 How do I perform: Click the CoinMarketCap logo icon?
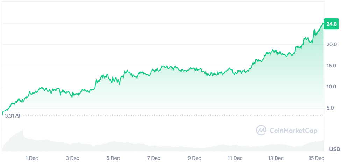pos(261,131)
